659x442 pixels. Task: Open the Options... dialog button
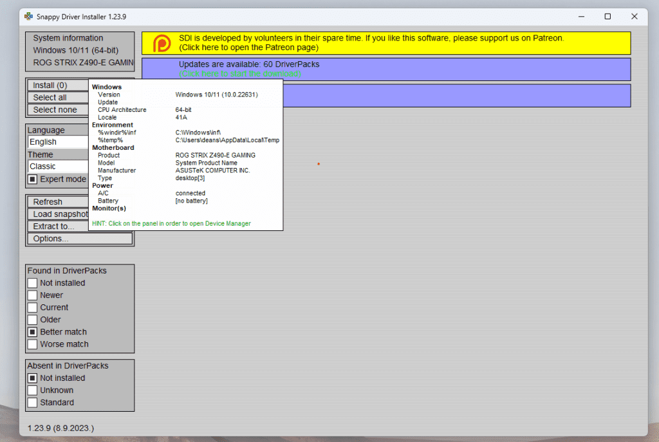[x=80, y=239]
